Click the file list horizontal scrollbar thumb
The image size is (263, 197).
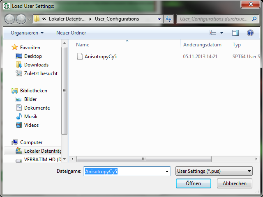[x=144, y=159]
